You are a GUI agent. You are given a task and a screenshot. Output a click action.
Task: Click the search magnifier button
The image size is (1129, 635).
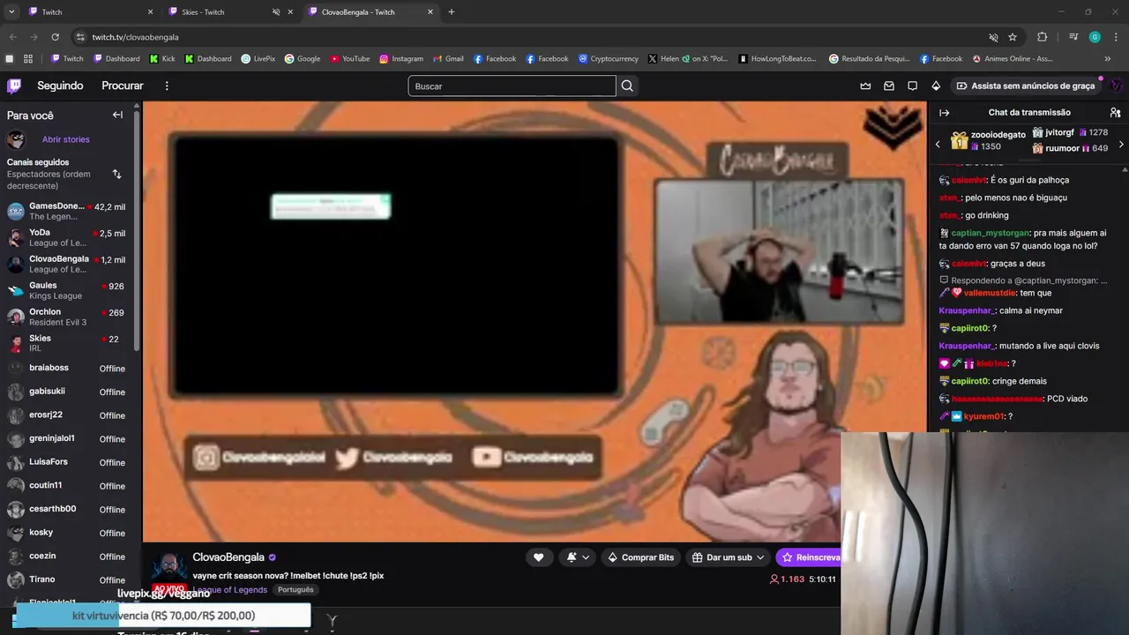[627, 86]
